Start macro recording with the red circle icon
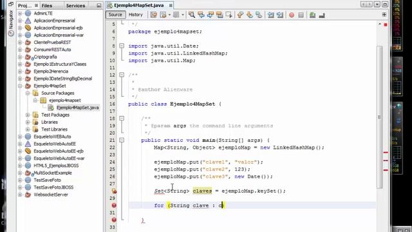 pyautogui.click(x=292, y=15)
